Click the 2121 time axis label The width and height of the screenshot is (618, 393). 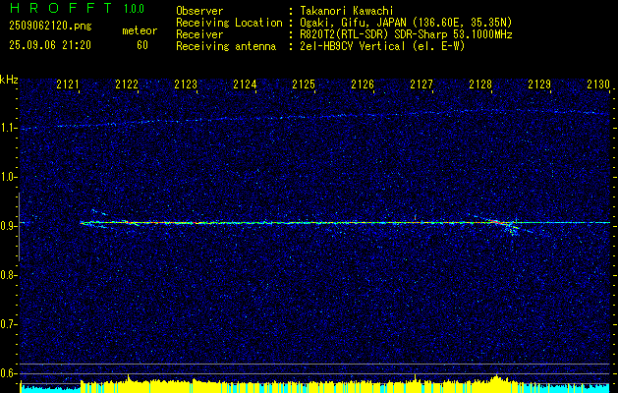68,84
